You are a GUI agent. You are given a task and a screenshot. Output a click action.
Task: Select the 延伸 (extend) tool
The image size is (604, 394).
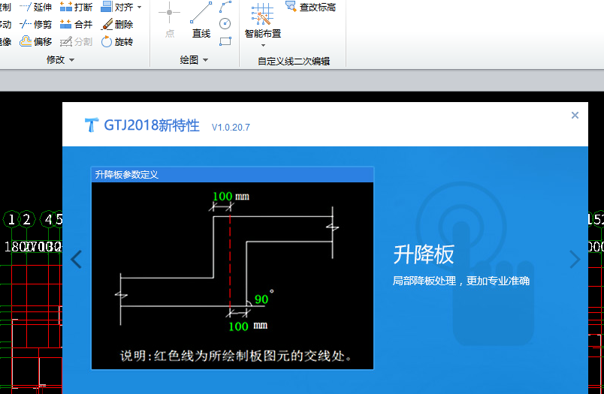coord(35,7)
